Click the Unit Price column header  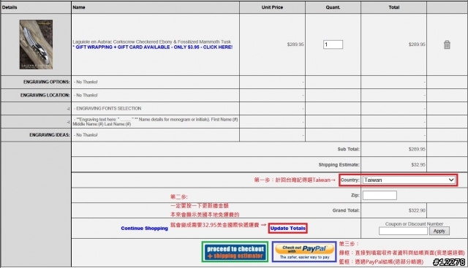(x=272, y=7)
